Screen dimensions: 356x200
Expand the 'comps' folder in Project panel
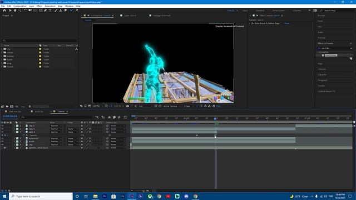click(x=2, y=53)
